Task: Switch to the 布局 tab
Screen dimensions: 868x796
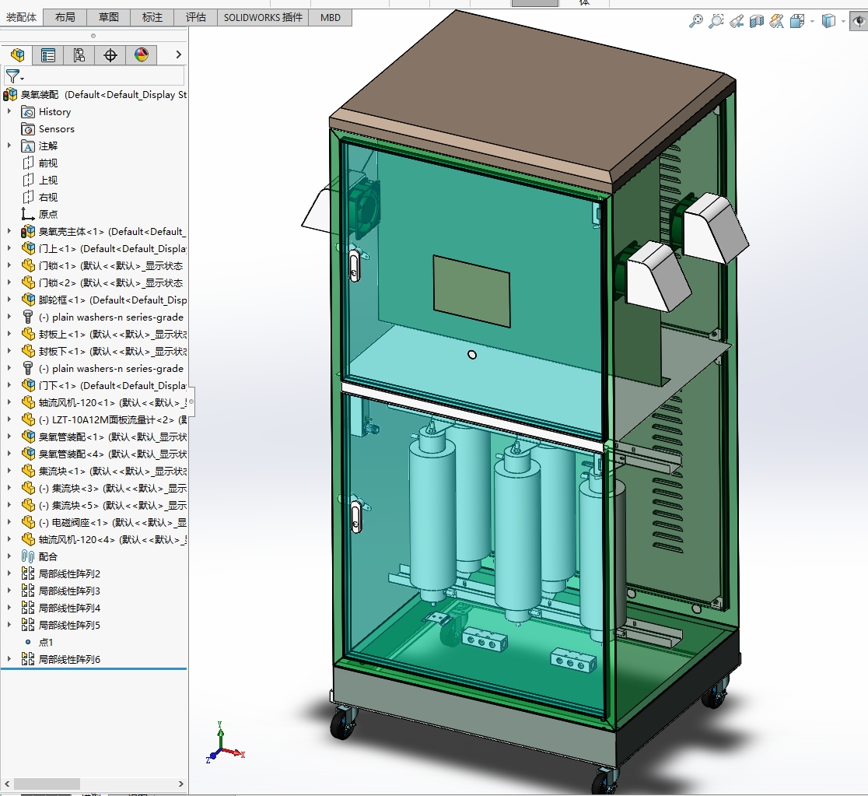Action: (65, 18)
